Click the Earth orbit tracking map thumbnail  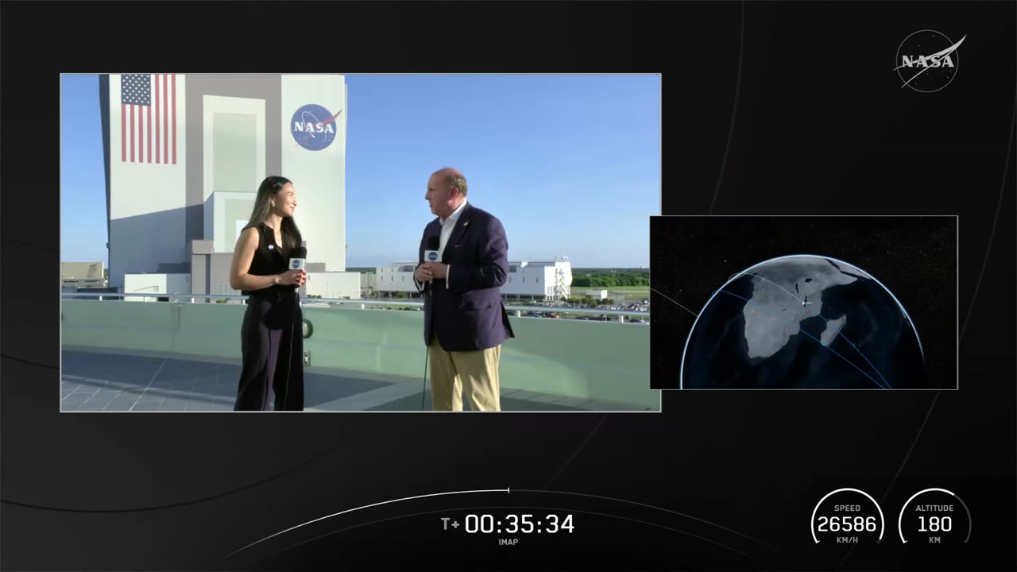pyautogui.click(x=804, y=303)
